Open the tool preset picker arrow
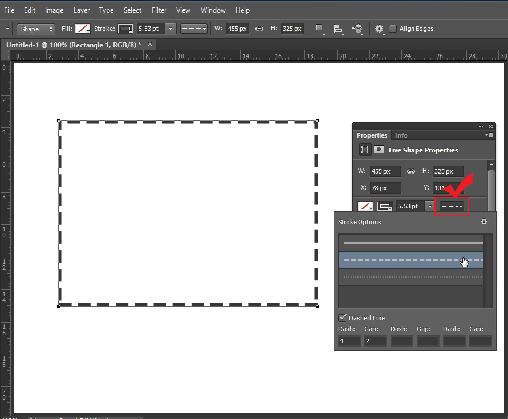Image resolution: width=508 pixels, height=419 pixels. [x=7, y=29]
